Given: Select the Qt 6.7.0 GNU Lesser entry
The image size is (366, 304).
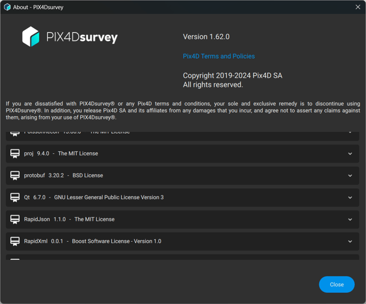Looking at the screenshot, I should pos(94,198).
